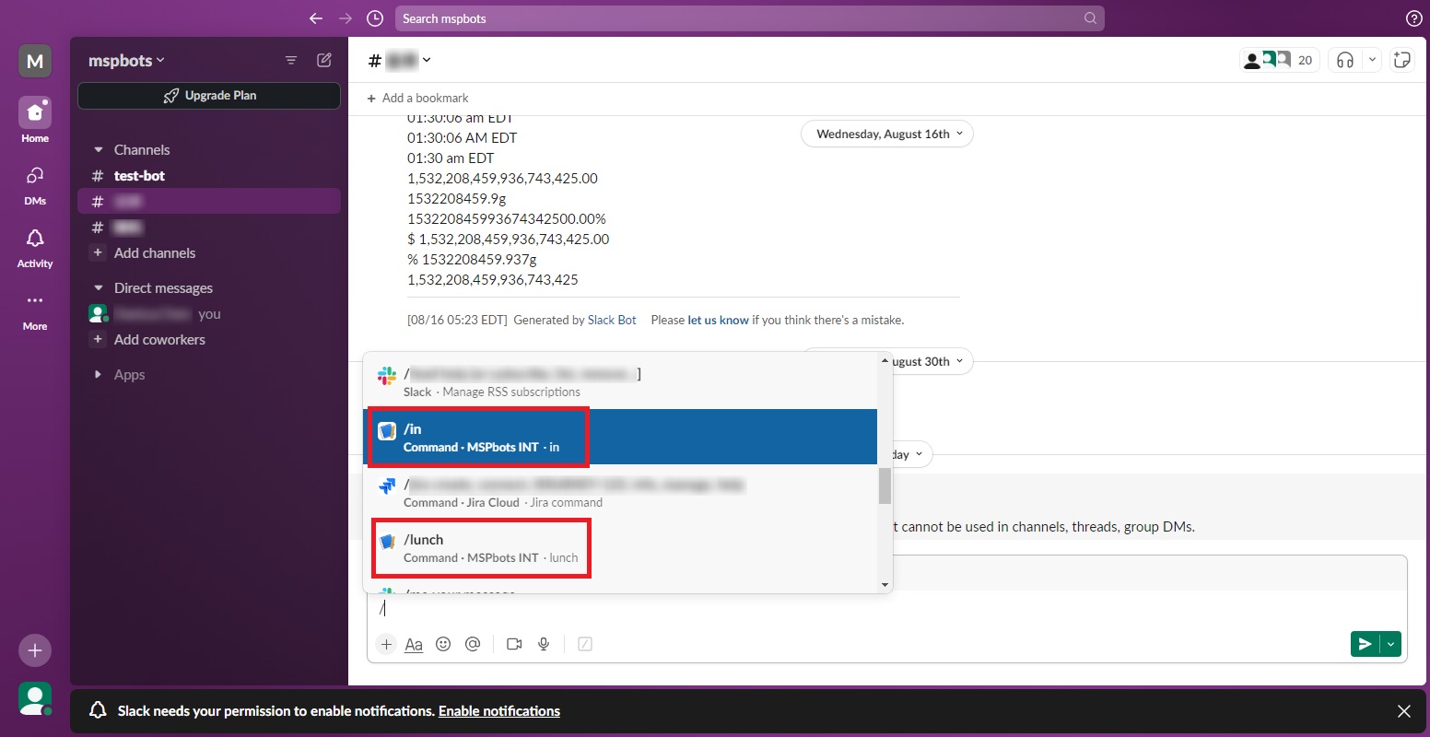
Task: Click the Search mspbots field
Action: [x=737, y=18]
